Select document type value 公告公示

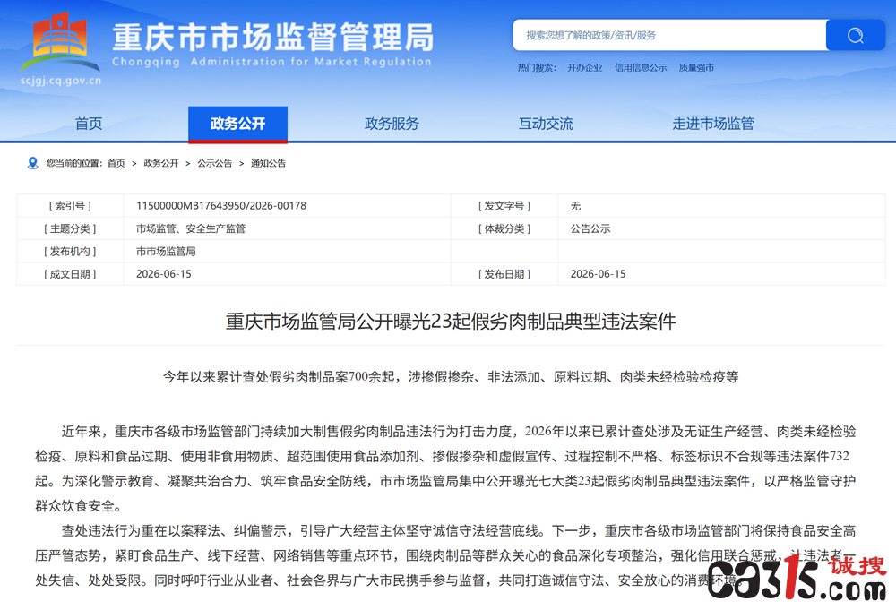[x=590, y=228]
